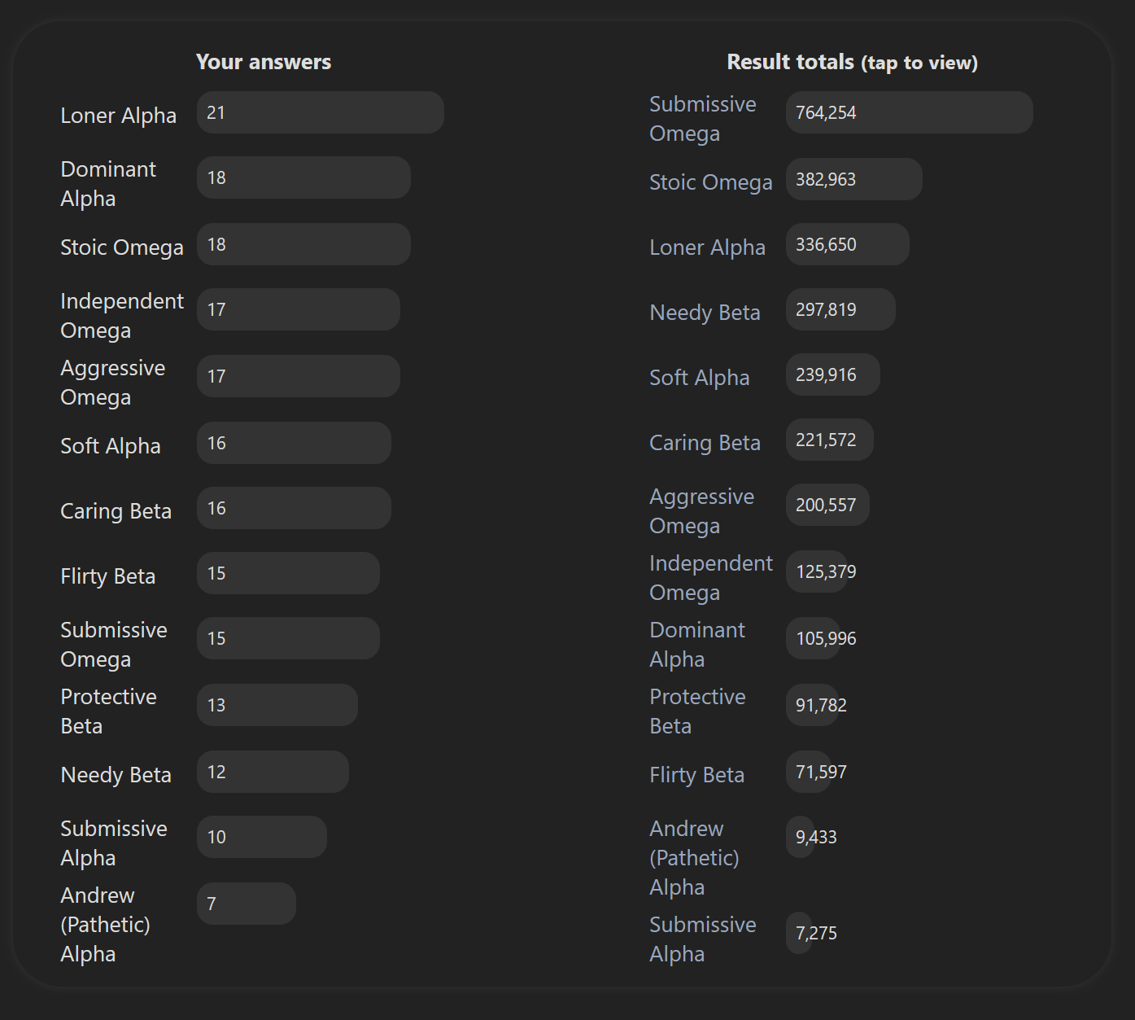Tap the result bar showing 382,963
This screenshot has width=1135, height=1020.
tap(854, 179)
